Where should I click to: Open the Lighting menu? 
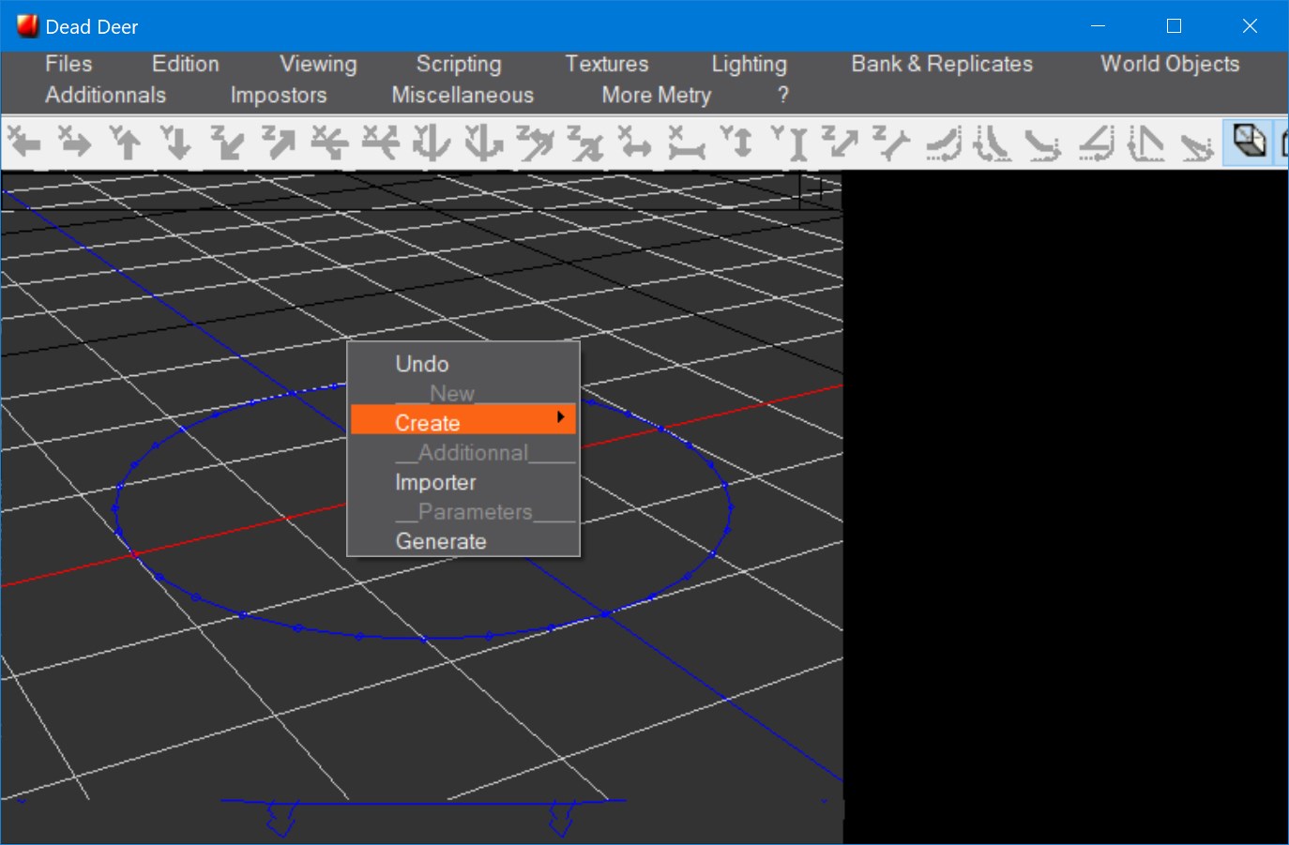pos(749,64)
